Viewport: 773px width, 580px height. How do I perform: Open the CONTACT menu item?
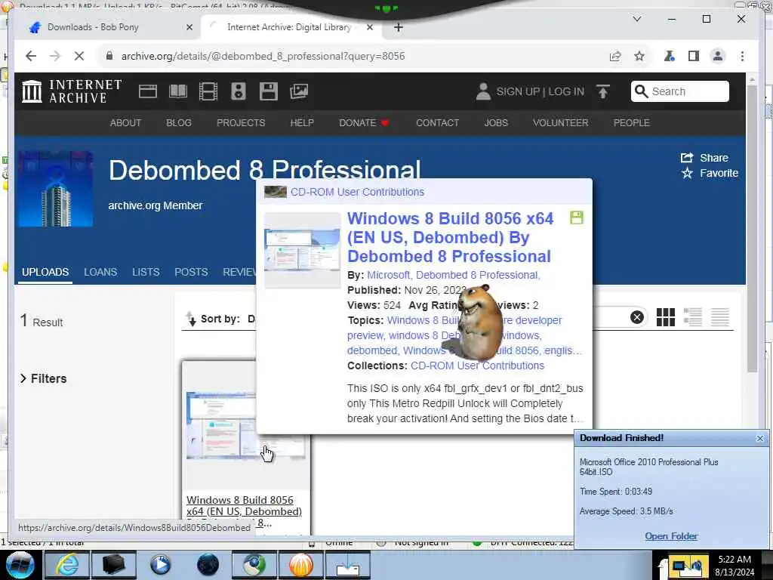pos(437,123)
